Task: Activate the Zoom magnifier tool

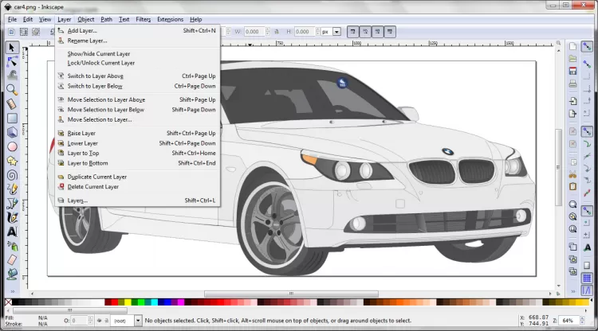Action: [x=12, y=89]
